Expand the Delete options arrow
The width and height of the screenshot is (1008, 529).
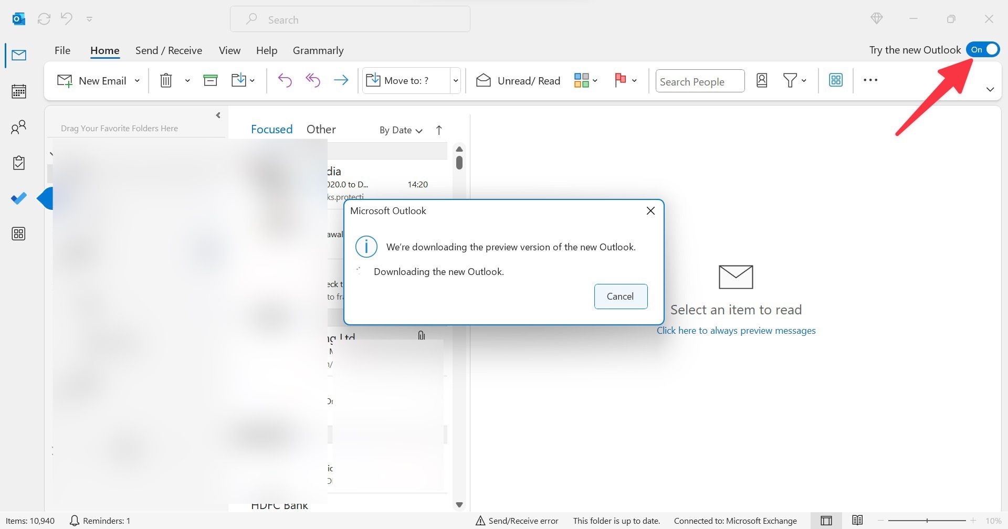[187, 81]
